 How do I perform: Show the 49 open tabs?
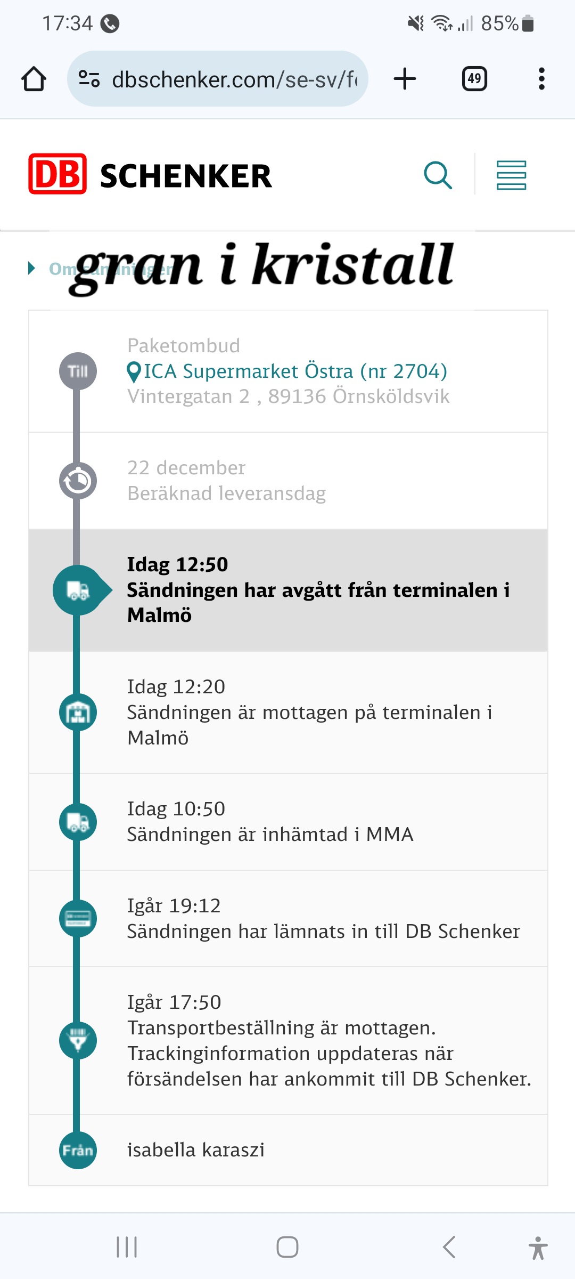tap(474, 79)
